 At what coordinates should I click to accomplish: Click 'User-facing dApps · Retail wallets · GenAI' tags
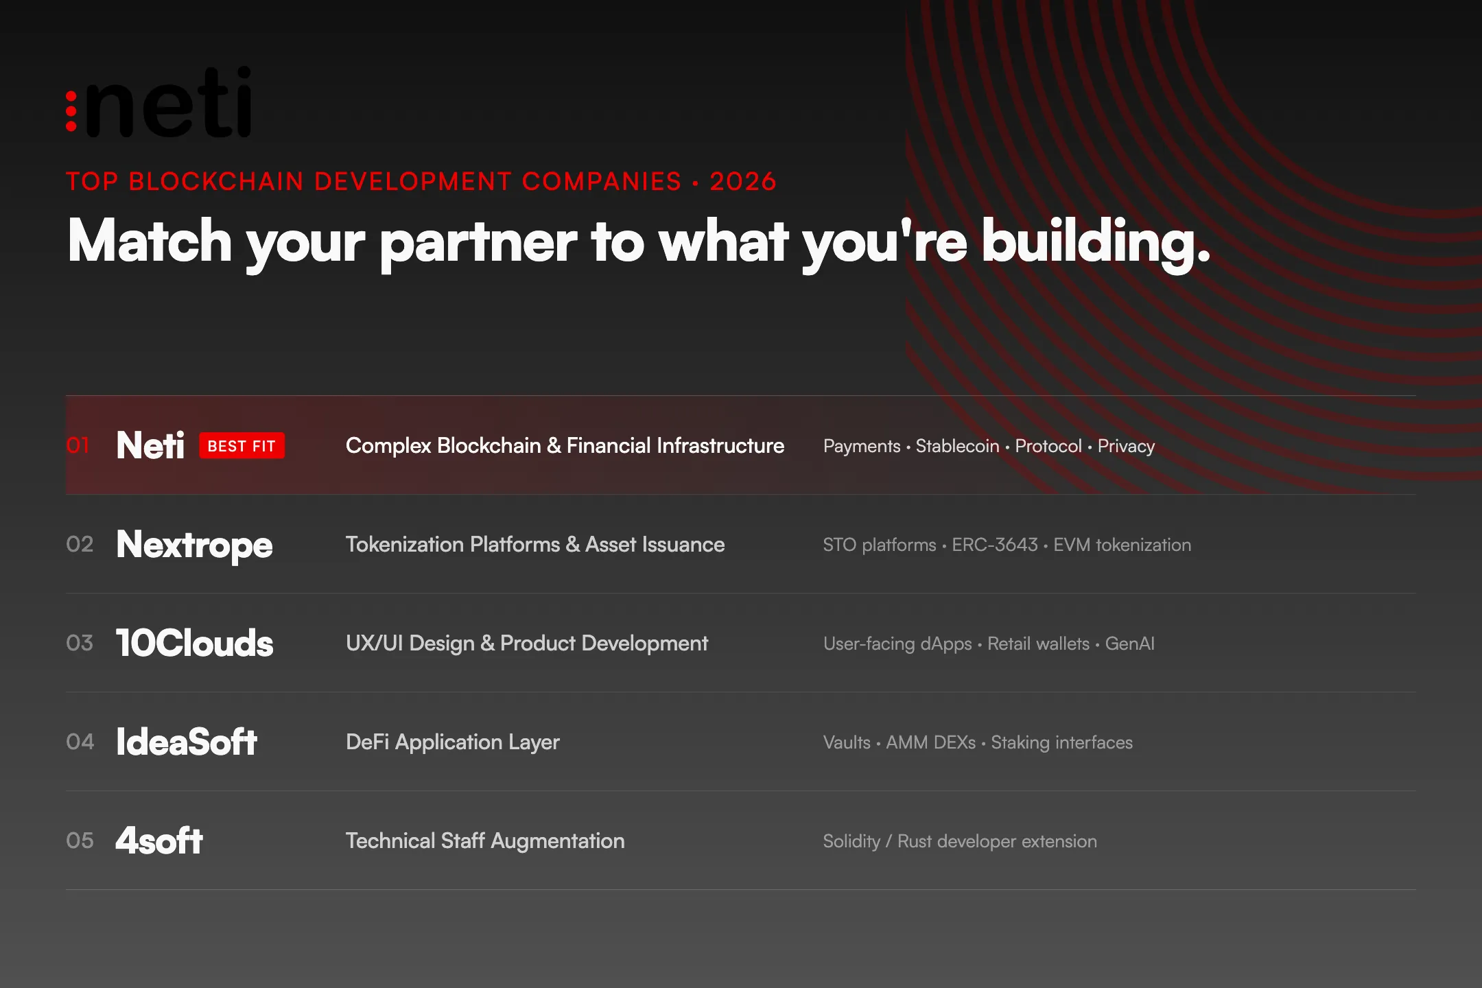989,644
